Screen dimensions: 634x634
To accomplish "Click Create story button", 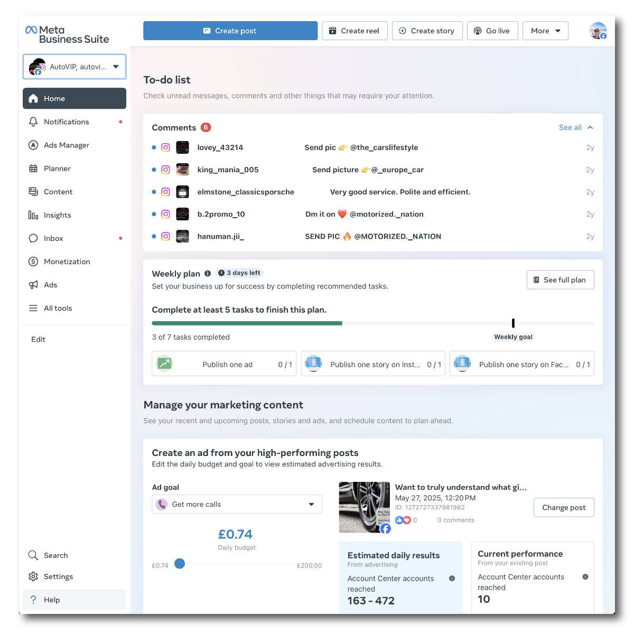I will pos(427,31).
